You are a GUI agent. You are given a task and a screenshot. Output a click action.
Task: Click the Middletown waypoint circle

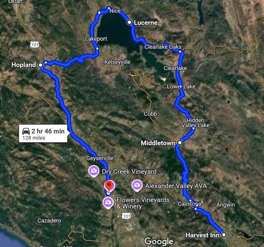point(180,143)
